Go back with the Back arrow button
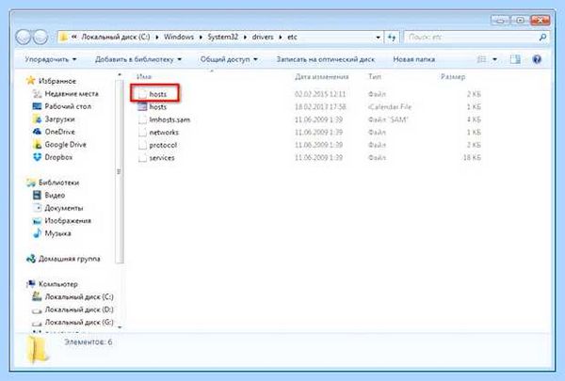565x381 pixels. pyautogui.click(x=23, y=37)
